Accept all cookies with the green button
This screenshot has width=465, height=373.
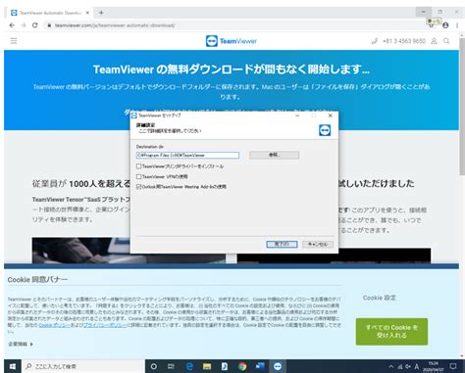(x=391, y=332)
